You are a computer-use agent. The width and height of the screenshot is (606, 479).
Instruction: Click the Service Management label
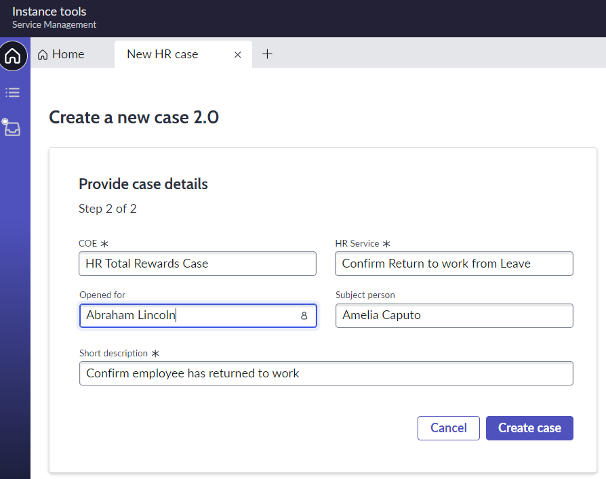[x=54, y=24]
